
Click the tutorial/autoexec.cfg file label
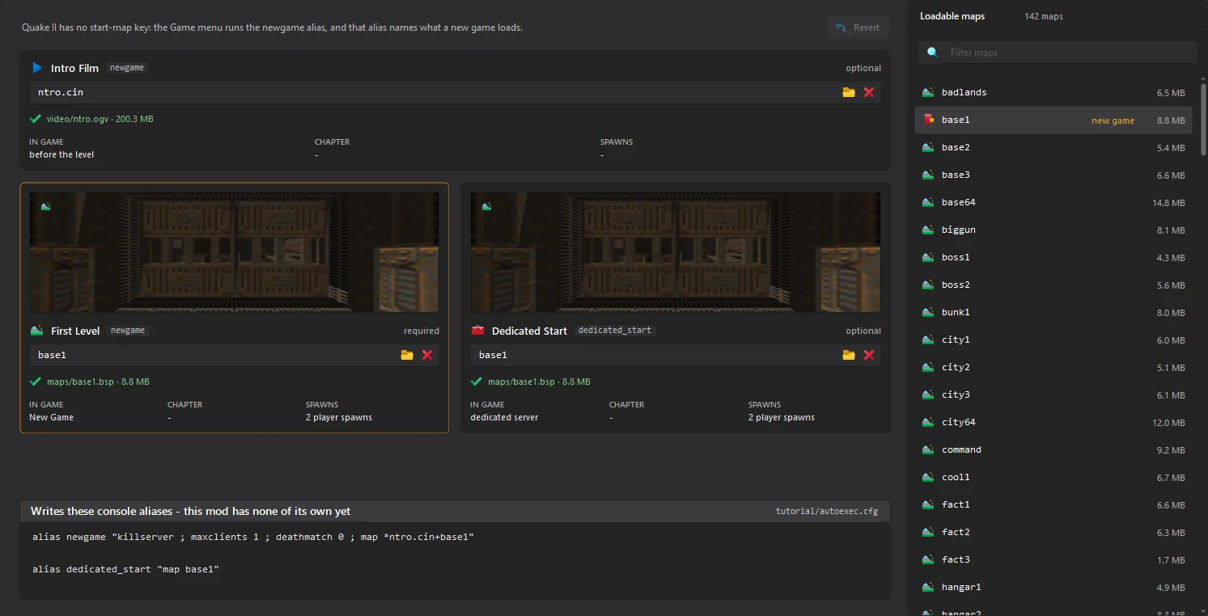(x=827, y=512)
